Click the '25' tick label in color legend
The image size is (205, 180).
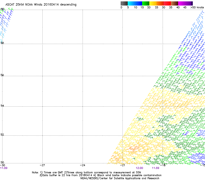click(157, 7)
